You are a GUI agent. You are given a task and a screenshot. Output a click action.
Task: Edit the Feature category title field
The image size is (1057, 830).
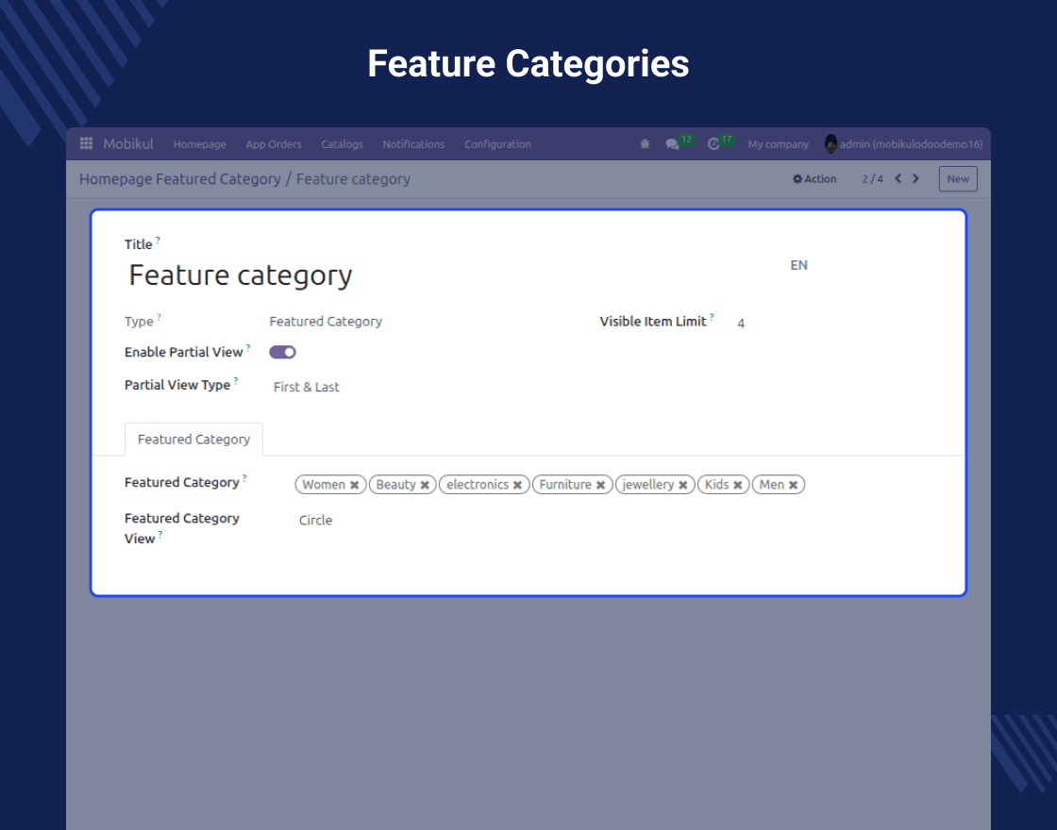[x=240, y=274]
